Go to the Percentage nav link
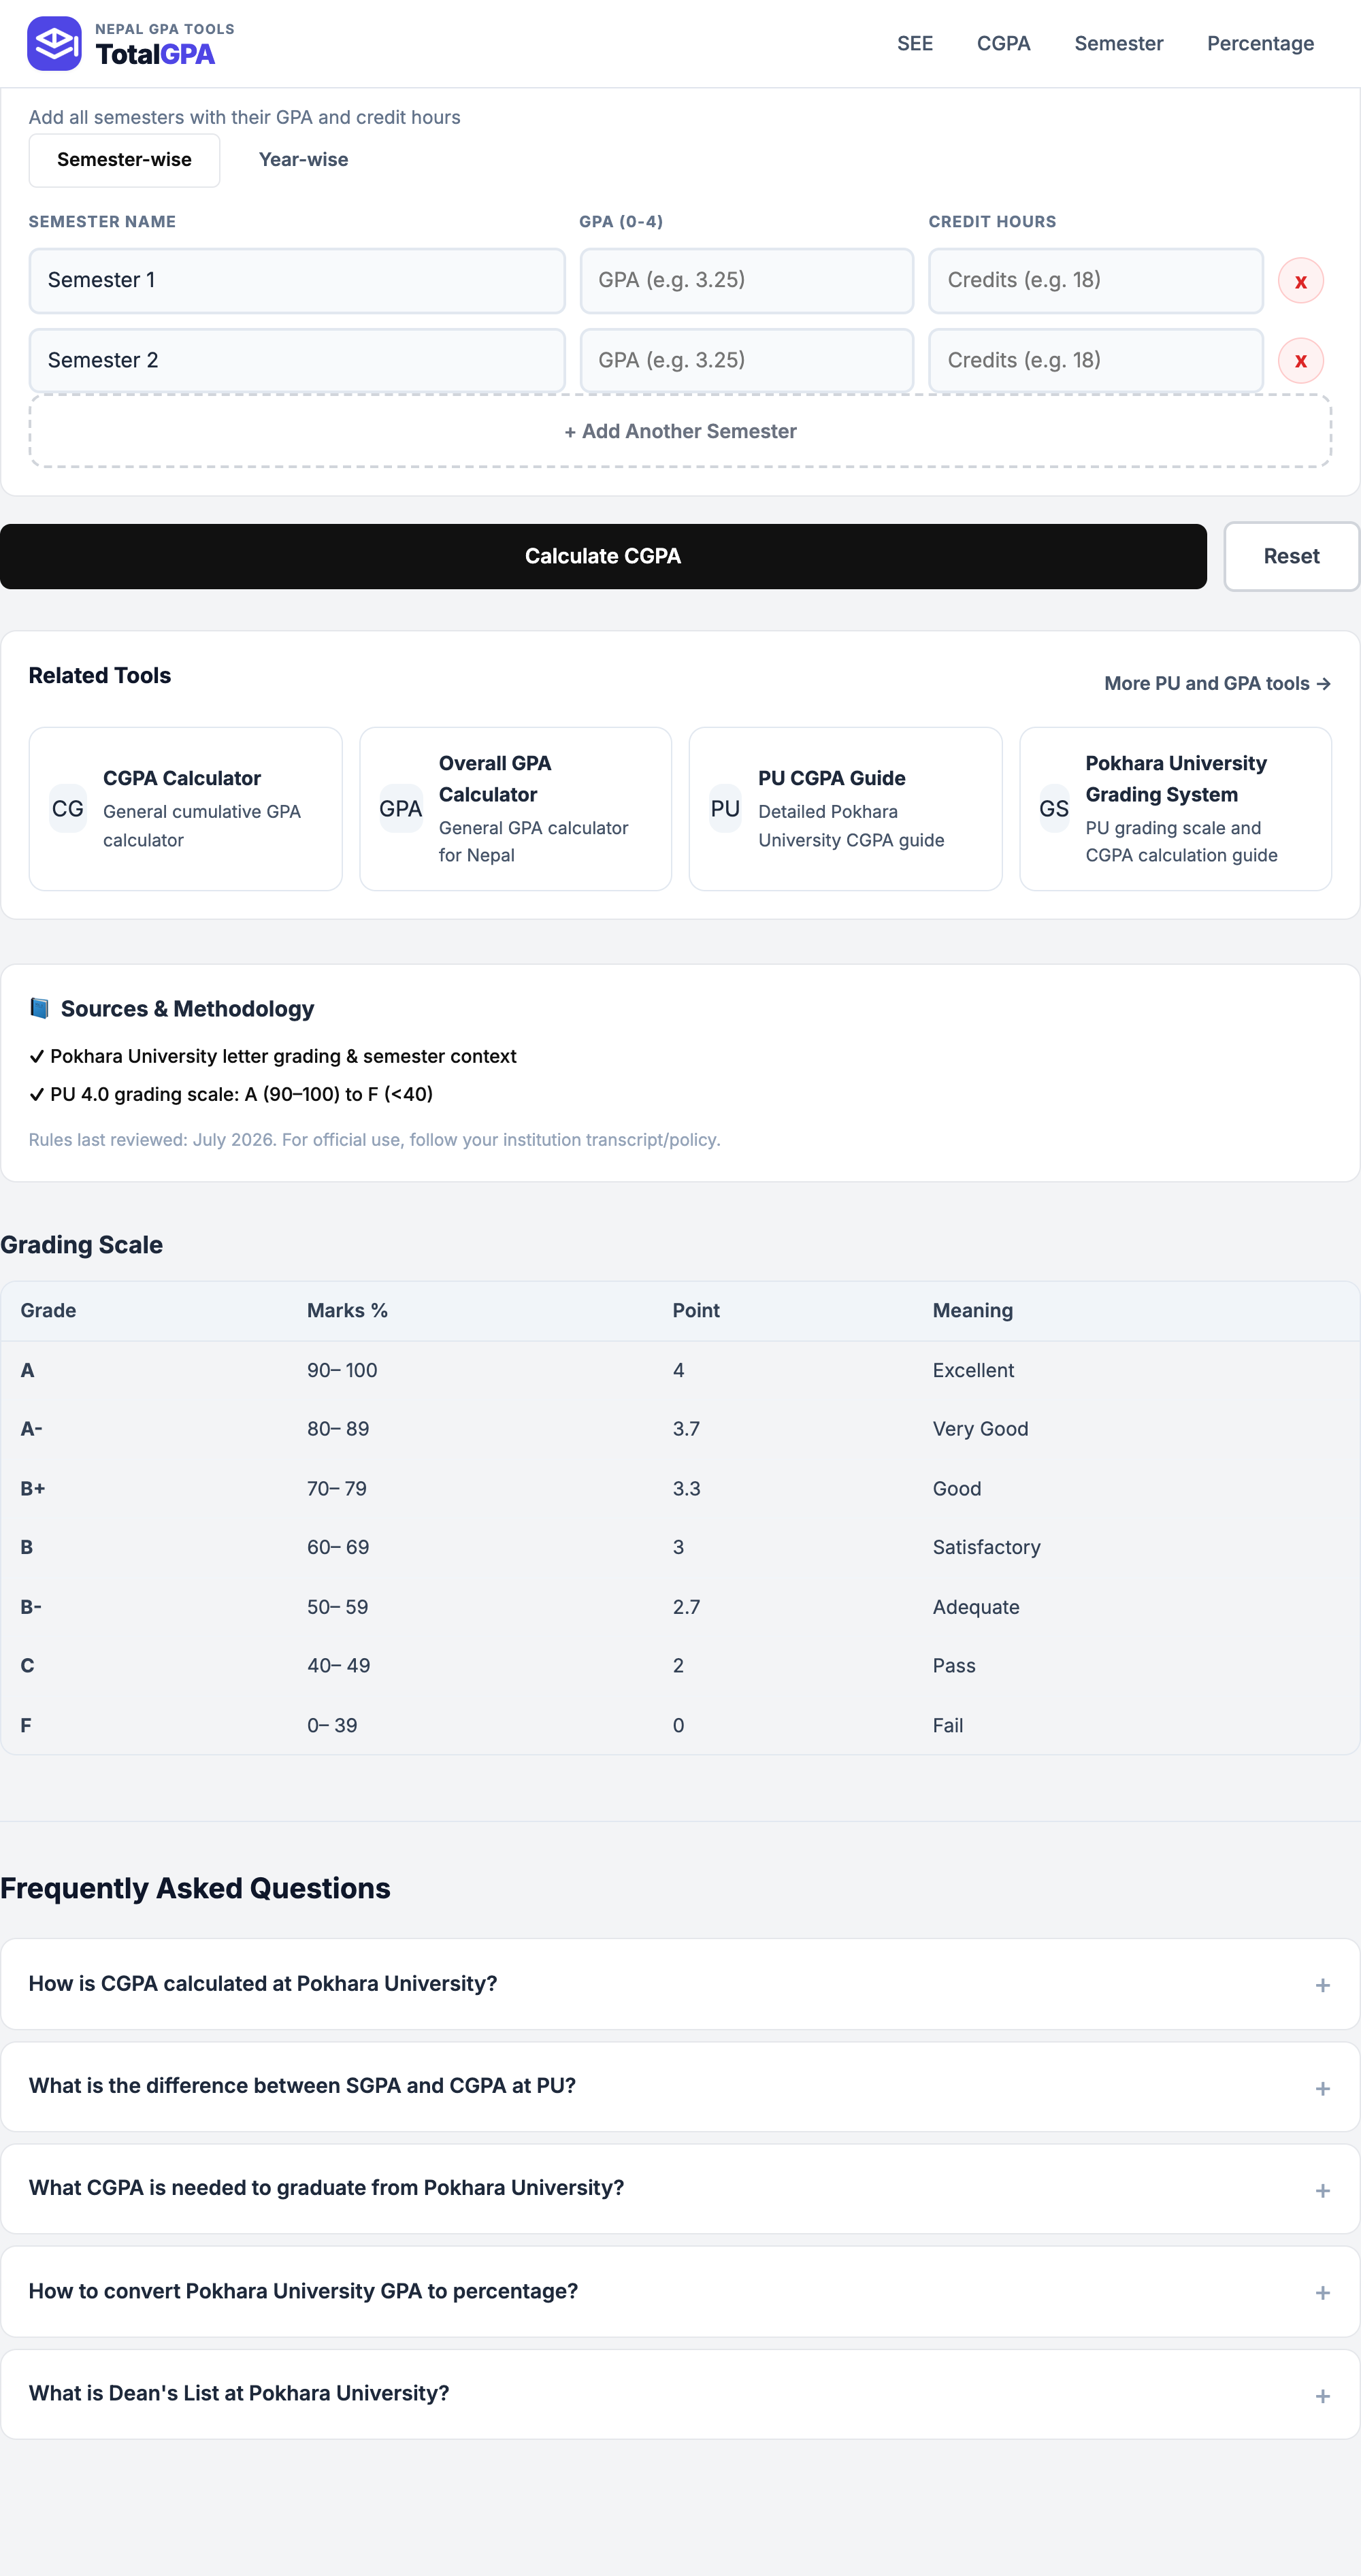Image resolution: width=1361 pixels, height=2576 pixels. click(1260, 44)
